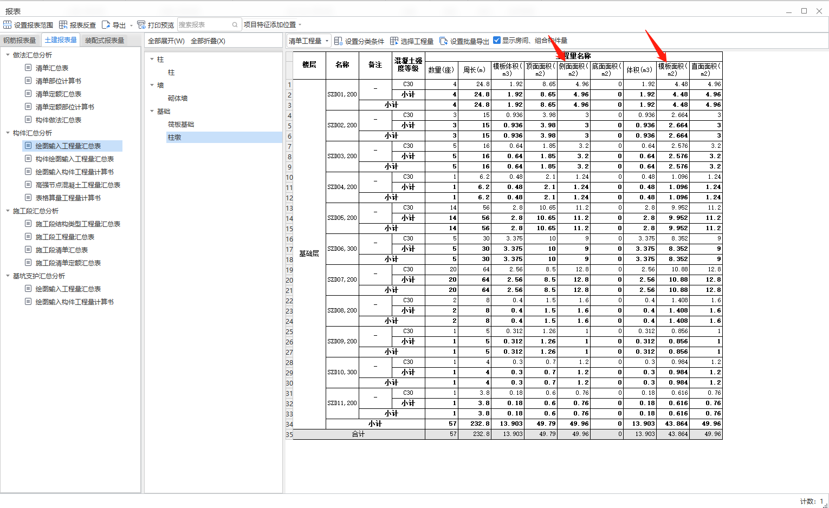829x508 pixels.
Task: Click the 周长(m) column header
Action: 475,69
